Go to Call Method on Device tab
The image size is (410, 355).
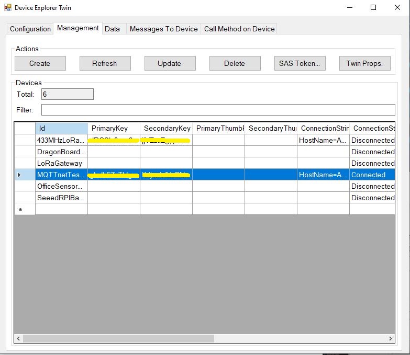239,29
